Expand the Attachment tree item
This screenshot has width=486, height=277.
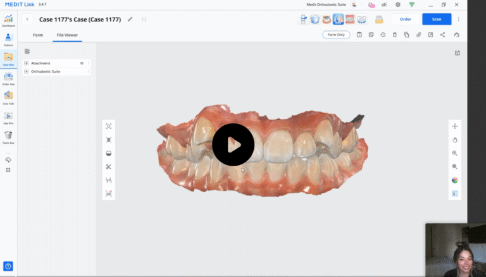[27, 63]
